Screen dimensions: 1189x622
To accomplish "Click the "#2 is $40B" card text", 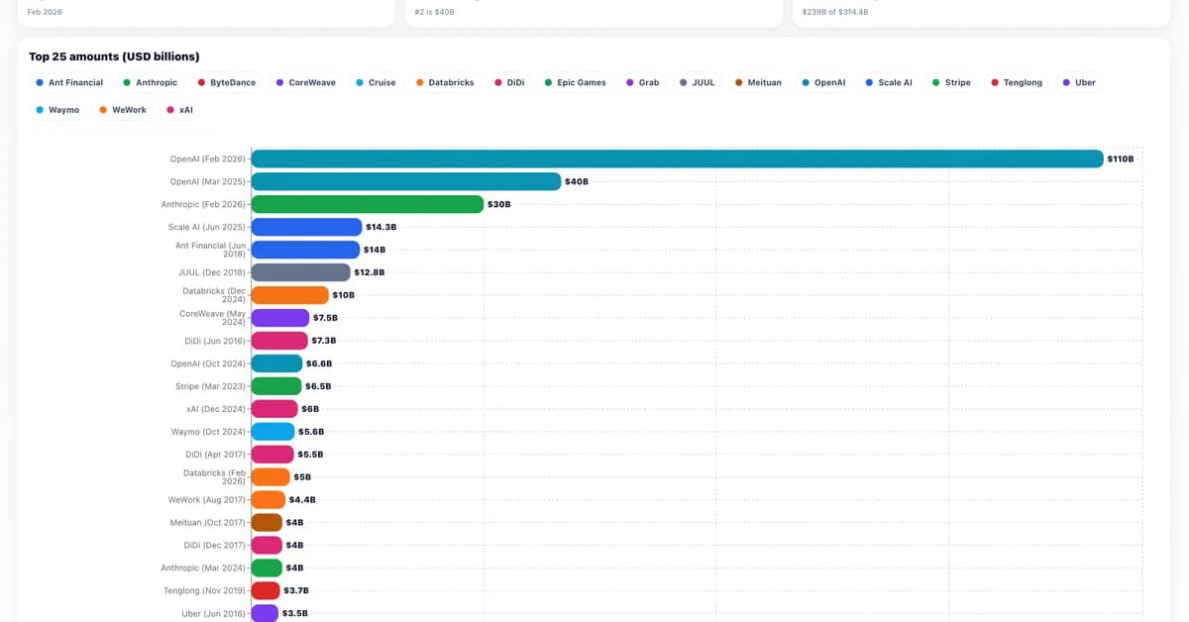I will click(x=434, y=12).
